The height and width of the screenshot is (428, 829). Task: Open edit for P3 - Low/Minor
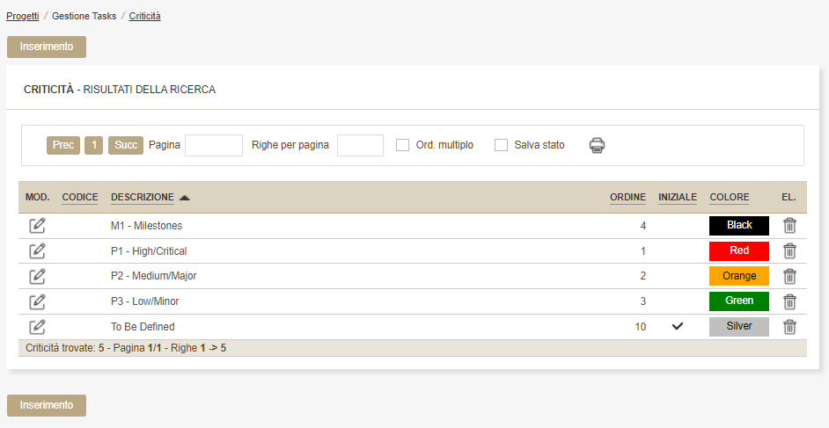(37, 301)
